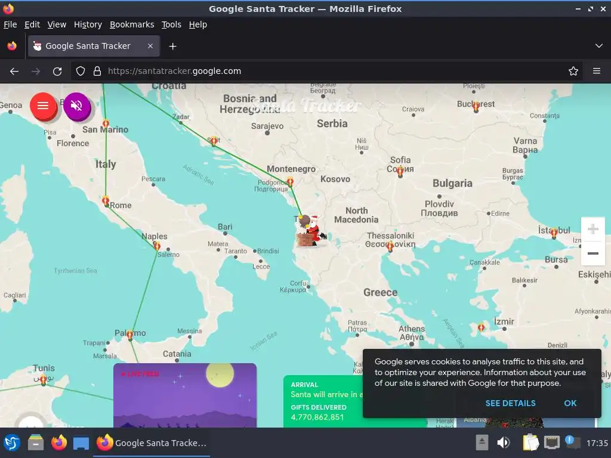Click the gift marker at Rome
The height and width of the screenshot is (458, 611).
pyautogui.click(x=106, y=201)
